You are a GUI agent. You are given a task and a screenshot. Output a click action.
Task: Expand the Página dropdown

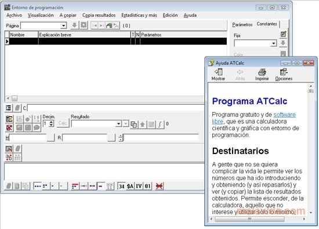tap(64, 26)
